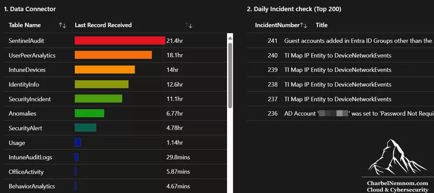This screenshot has height=193, width=434.
Task: Select the Usage table name
Action: pos(17,143)
